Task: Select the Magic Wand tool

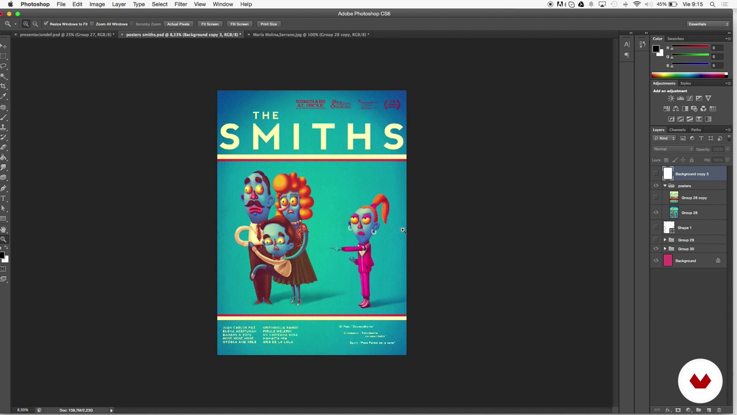Action: point(3,76)
